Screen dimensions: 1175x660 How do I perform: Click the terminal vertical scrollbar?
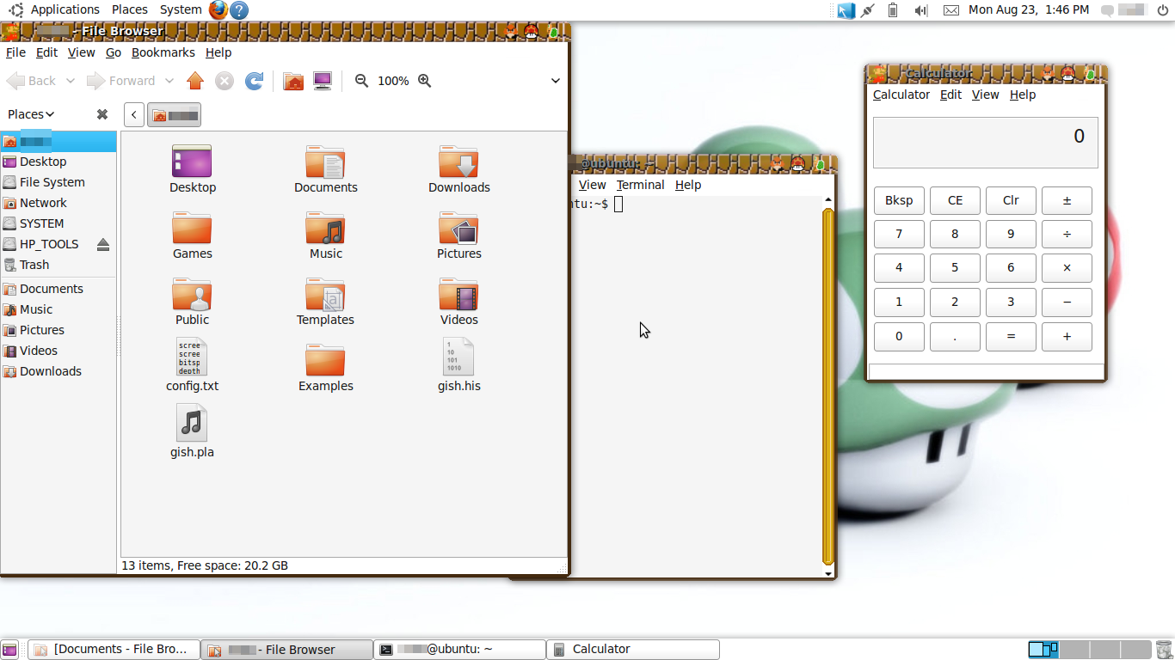[828, 386]
